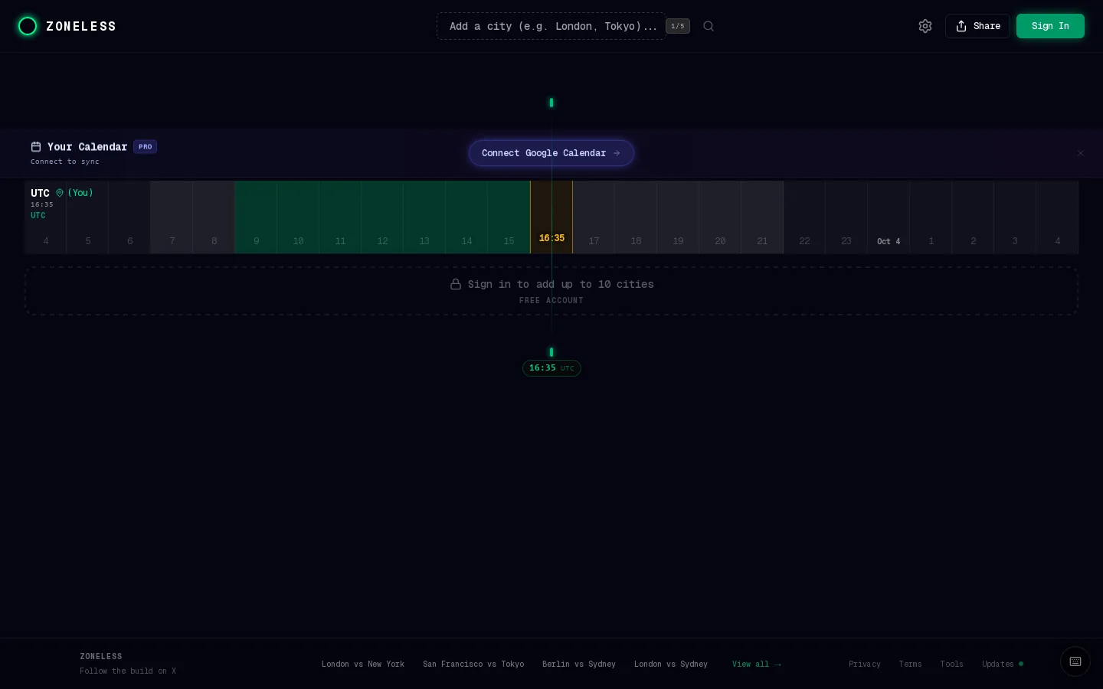This screenshot has width=1103, height=689.
Task: Click the ZONELESS wordmark in header
Action: (x=81, y=26)
